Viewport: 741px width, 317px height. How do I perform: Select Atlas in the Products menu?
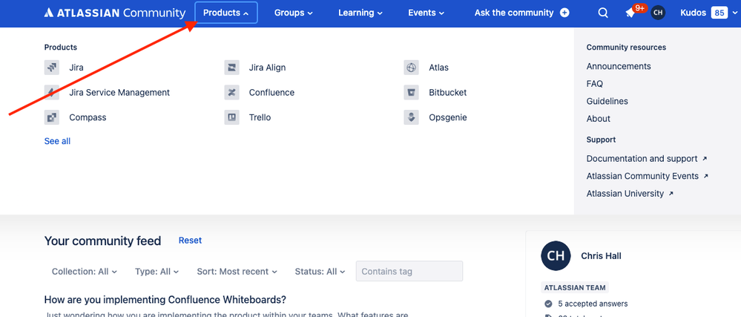439,68
